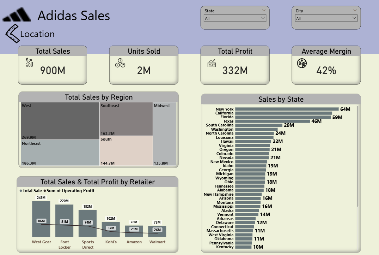
Task: Select the Northeast region treemap tile
Action: 60,153
